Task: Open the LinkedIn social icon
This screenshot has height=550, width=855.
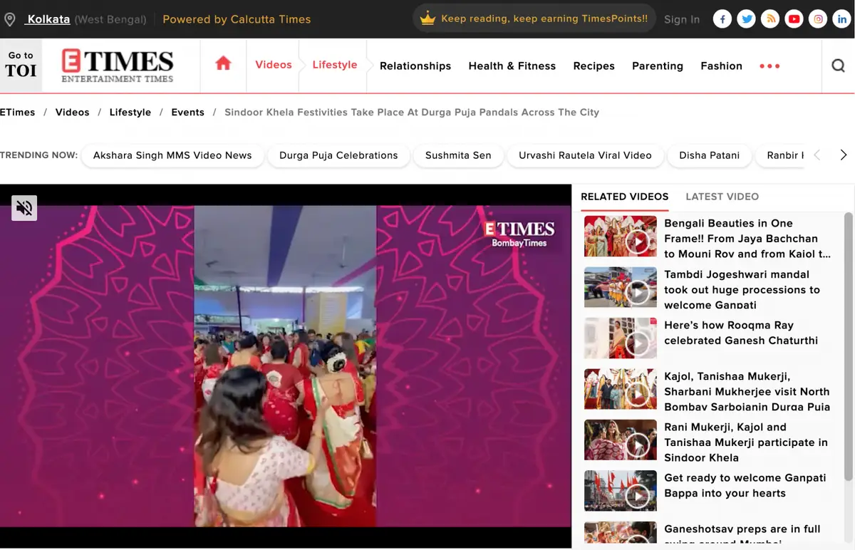Action: (842, 19)
